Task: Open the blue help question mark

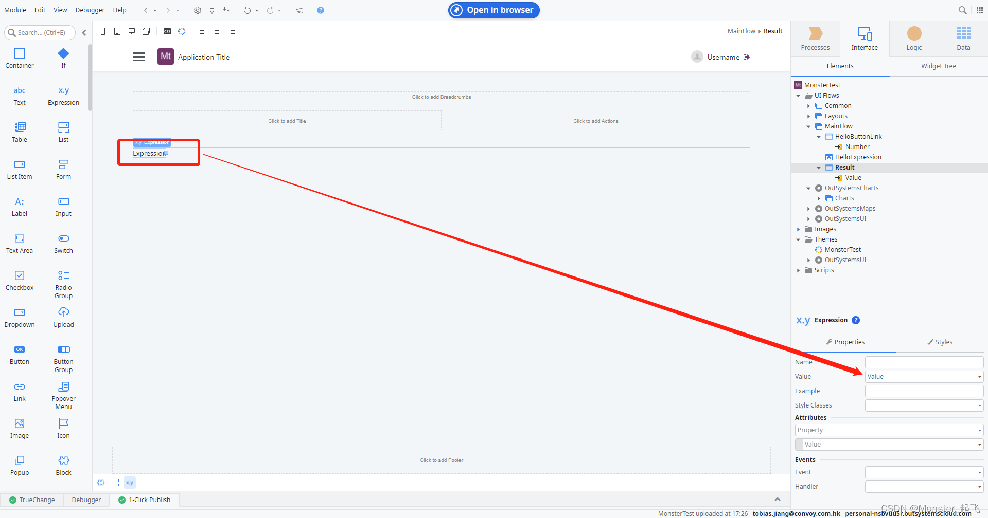Action: click(x=321, y=10)
